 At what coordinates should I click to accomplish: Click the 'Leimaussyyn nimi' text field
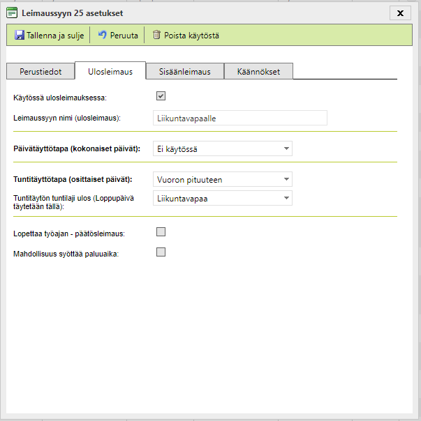tap(239, 118)
